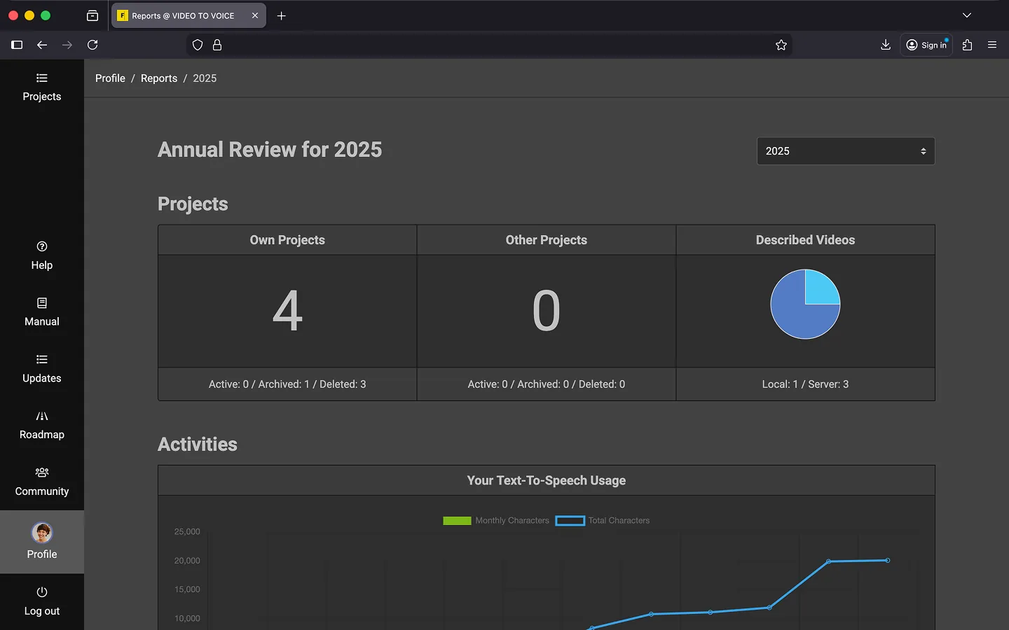
Task: Open the Updates section
Action: pyautogui.click(x=41, y=369)
